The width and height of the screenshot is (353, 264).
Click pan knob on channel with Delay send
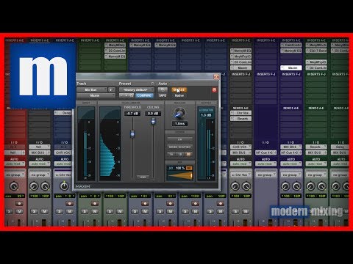[x=64, y=186]
